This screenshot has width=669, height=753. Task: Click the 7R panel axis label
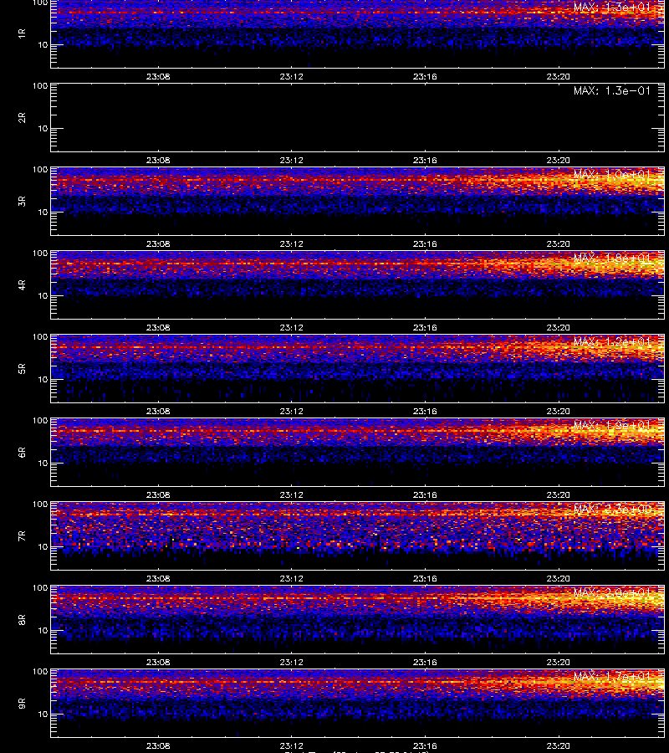tap(22, 536)
